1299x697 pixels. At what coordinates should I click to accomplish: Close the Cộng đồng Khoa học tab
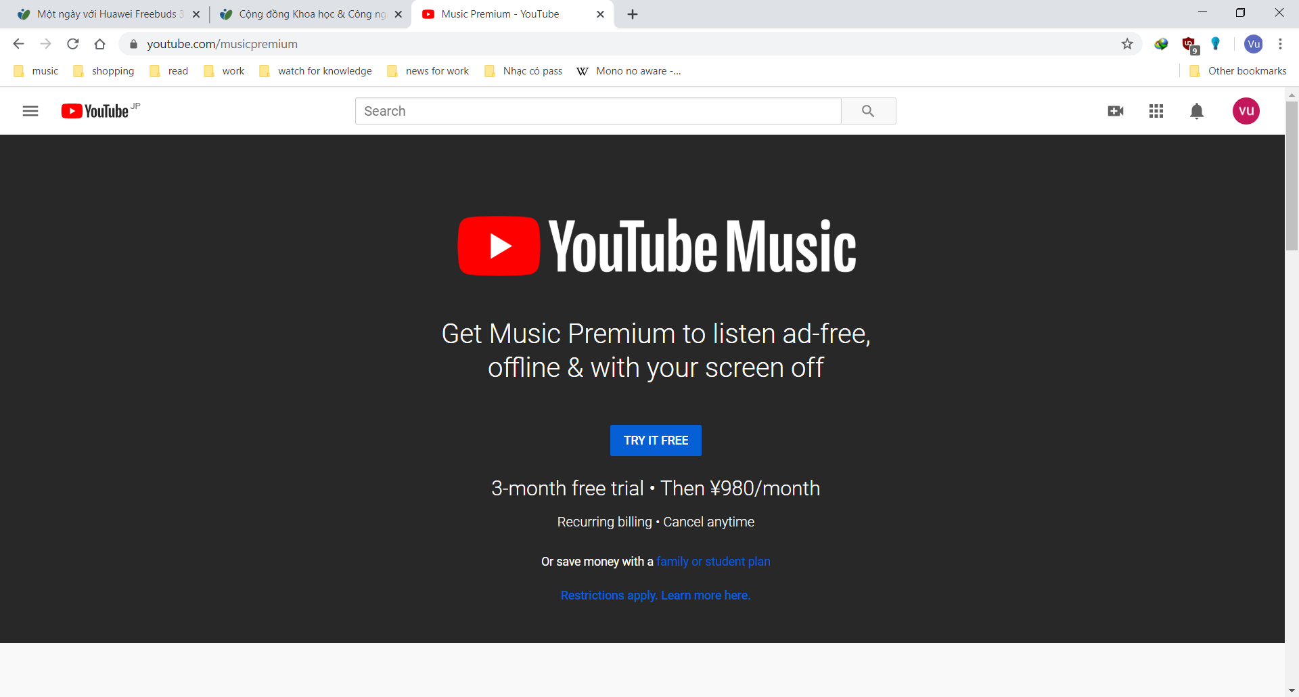tap(398, 14)
